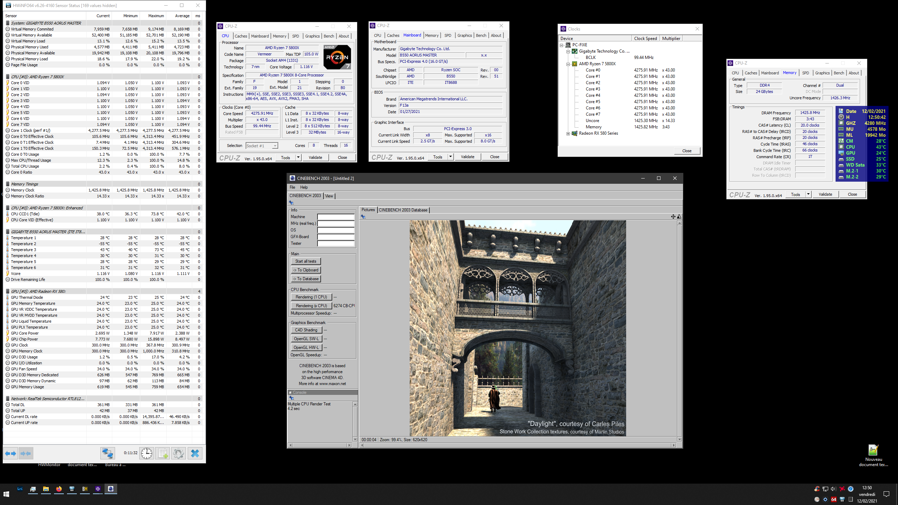Click Cinebench picture panel pin icon
Viewport: 898px width, 505px height.
click(363, 217)
